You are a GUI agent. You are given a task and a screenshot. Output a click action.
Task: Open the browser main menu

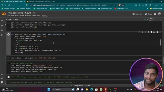162,5
